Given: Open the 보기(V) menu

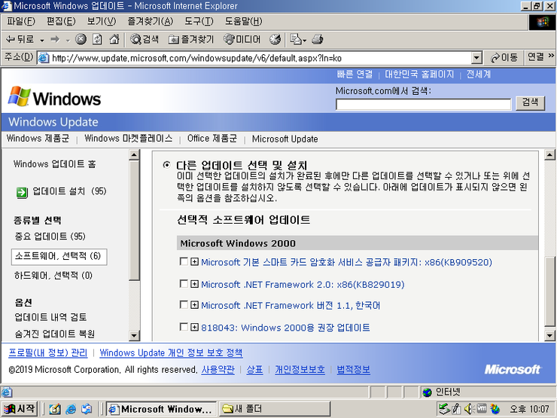Looking at the screenshot, I should [x=102, y=21].
